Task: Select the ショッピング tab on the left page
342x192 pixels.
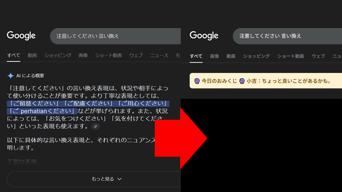Action: [58, 55]
